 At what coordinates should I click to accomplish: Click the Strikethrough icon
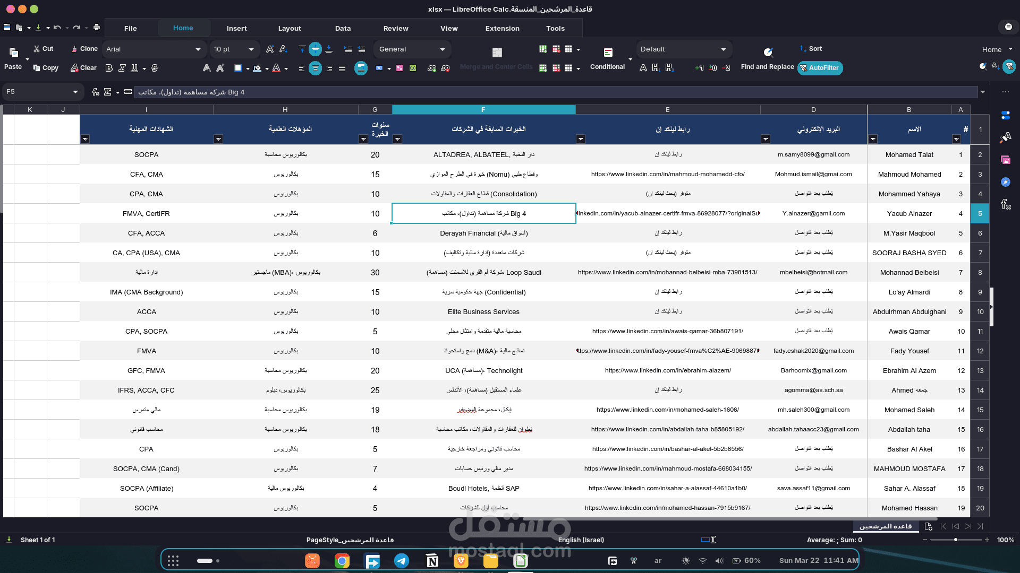click(155, 68)
